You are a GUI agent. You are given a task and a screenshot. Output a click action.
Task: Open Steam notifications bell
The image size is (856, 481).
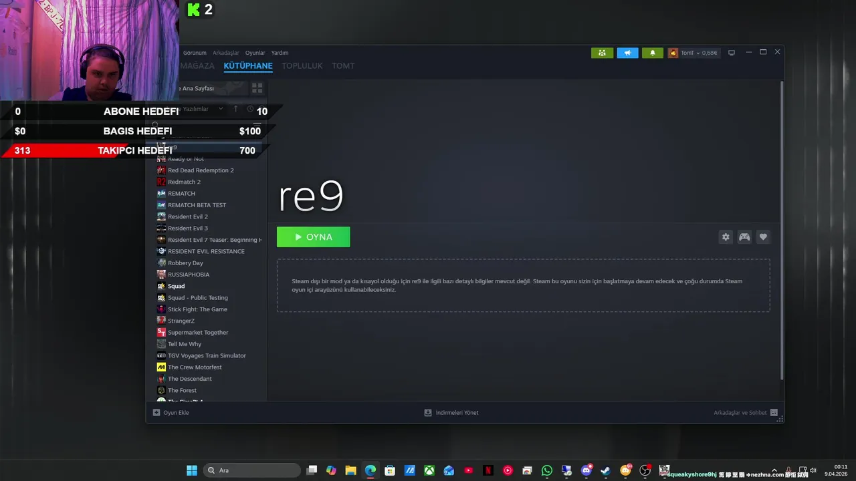(653, 53)
